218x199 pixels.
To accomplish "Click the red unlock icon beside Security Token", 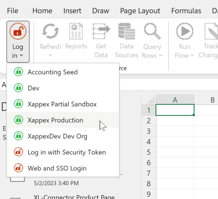I will tap(18, 151).
